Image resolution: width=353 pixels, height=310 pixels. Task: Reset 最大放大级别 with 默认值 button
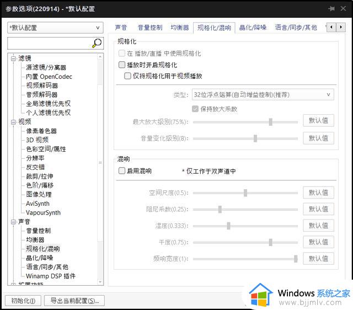click(x=318, y=121)
